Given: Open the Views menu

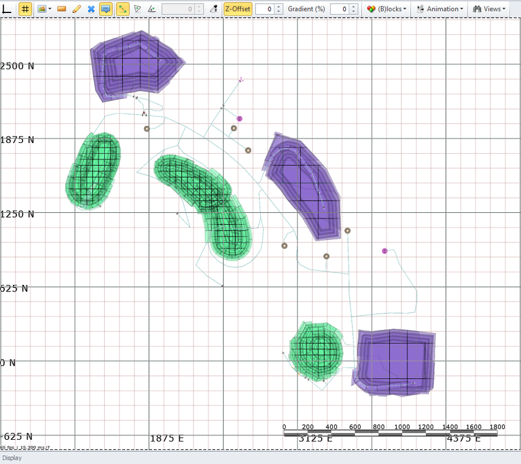Looking at the screenshot, I should point(488,9).
